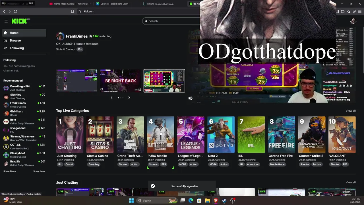Screen dimensions: 364x205
Task: Open Task View on the taskbar
Action: pyautogui.click(x=183, y=200)
